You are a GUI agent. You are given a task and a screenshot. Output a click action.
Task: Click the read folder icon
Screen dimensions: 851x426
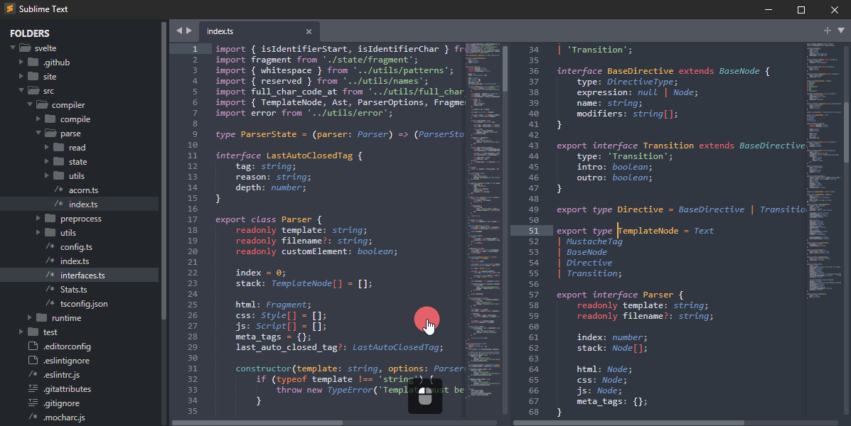(59, 148)
